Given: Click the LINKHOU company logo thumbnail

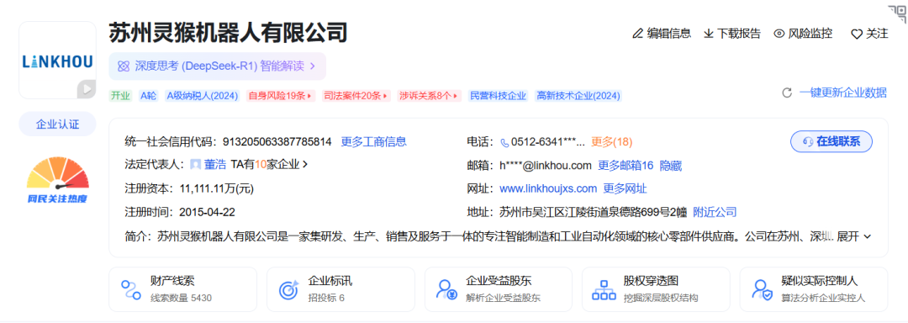Looking at the screenshot, I should tap(57, 61).
